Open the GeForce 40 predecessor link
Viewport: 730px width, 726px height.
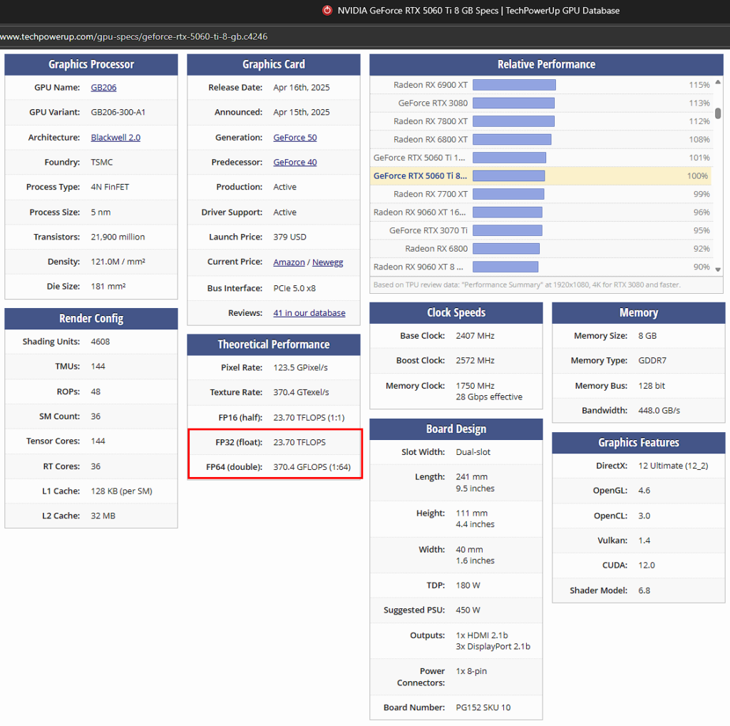(x=294, y=163)
